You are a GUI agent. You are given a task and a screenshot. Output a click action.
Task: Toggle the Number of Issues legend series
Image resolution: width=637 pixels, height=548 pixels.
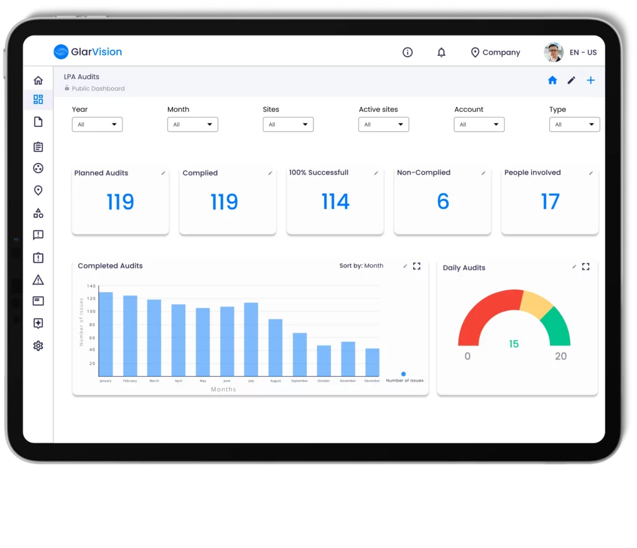click(x=404, y=374)
